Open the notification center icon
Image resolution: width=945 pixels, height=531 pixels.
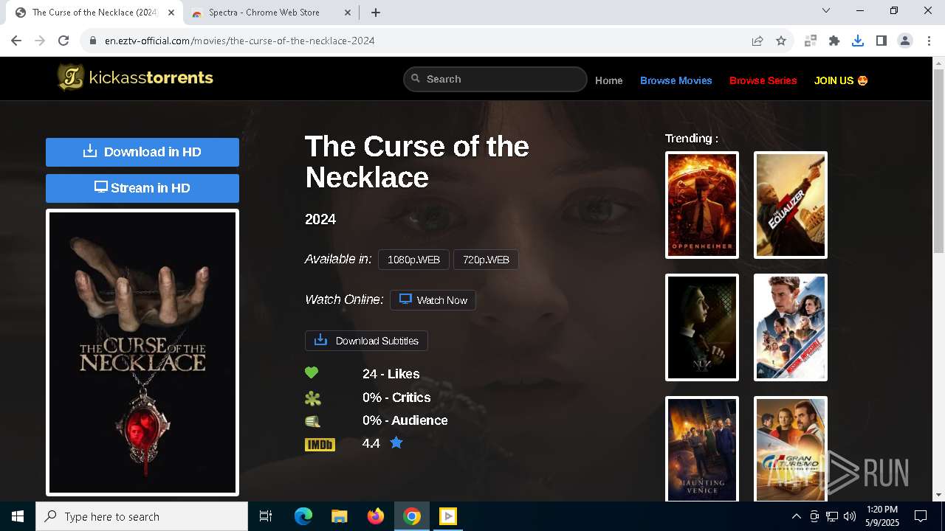921,516
